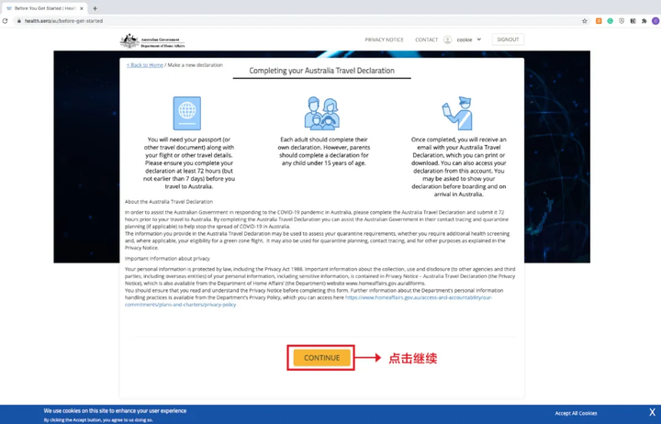Bookmark this page with the star icon
661x424 pixels.
584,21
